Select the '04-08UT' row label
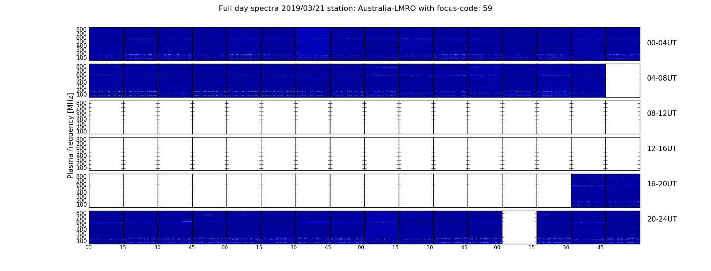The image size is (711, 271). (x=662, y=78)
